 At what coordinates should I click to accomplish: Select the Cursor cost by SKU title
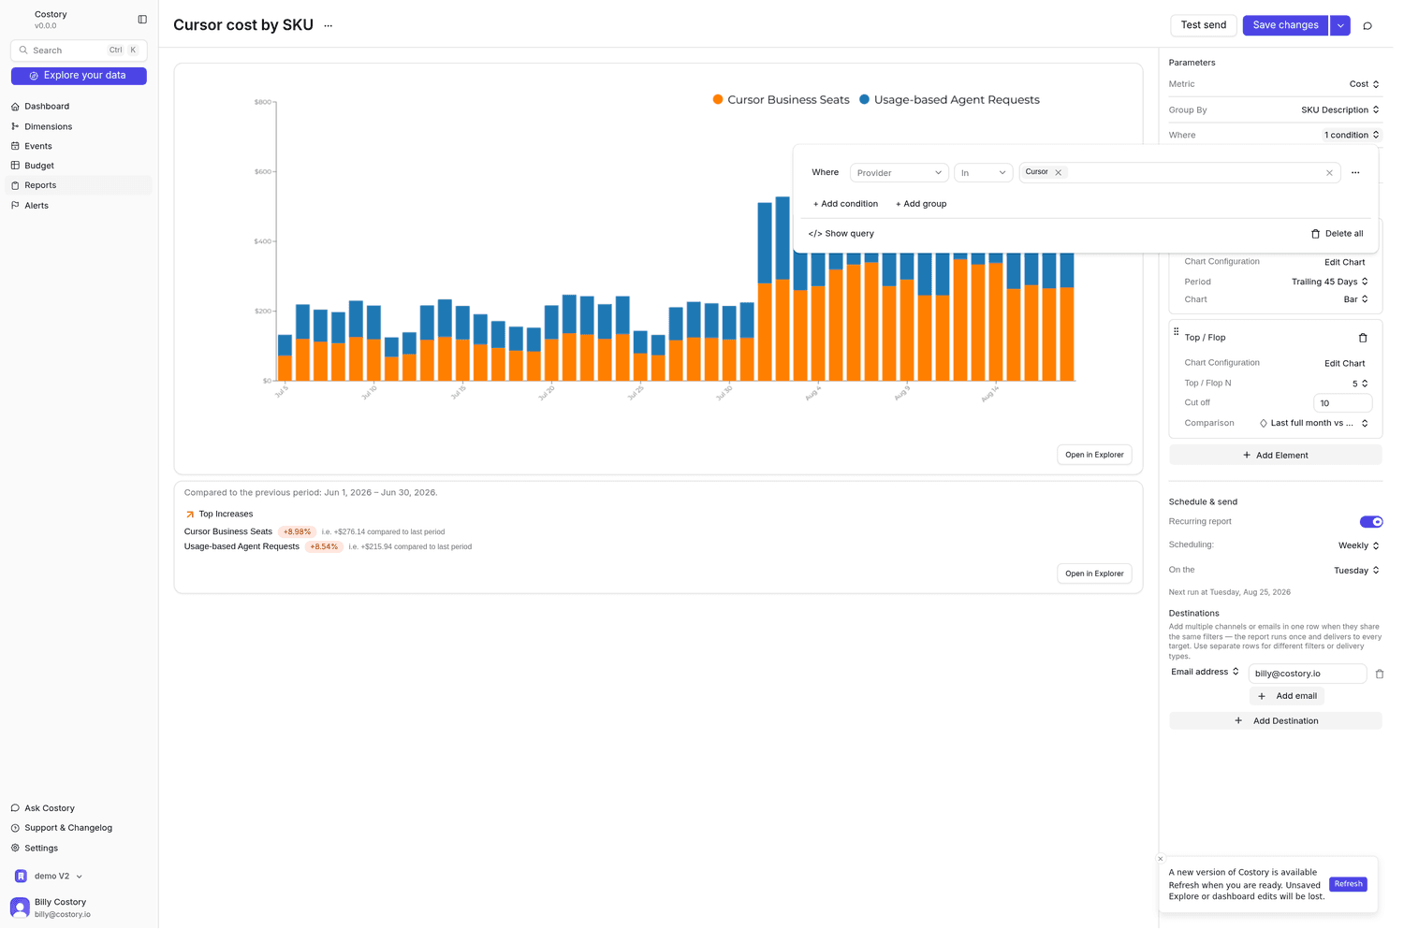click(243, 25)
